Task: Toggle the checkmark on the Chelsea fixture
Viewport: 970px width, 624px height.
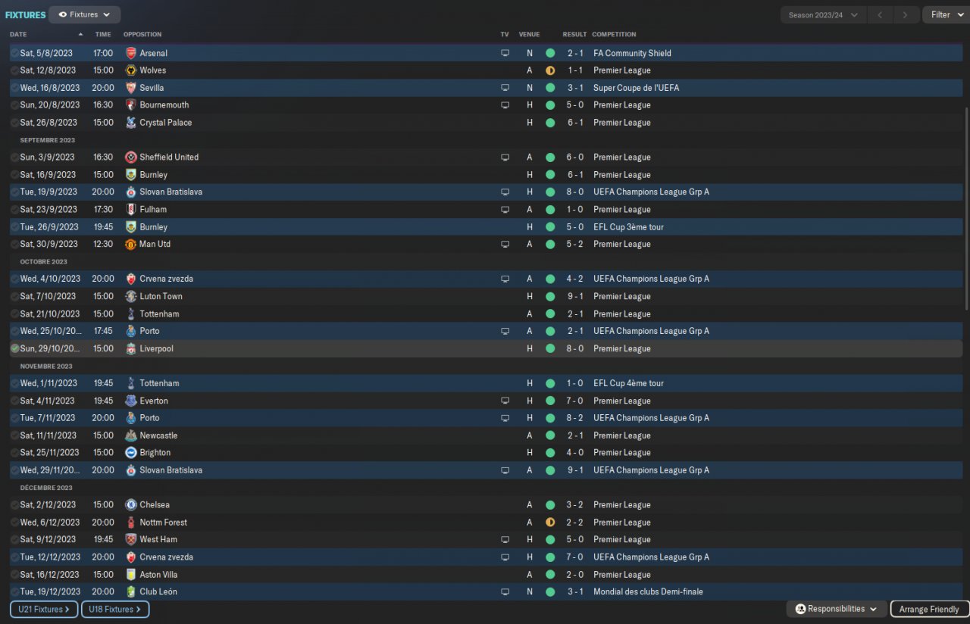Action: (14, 505)
